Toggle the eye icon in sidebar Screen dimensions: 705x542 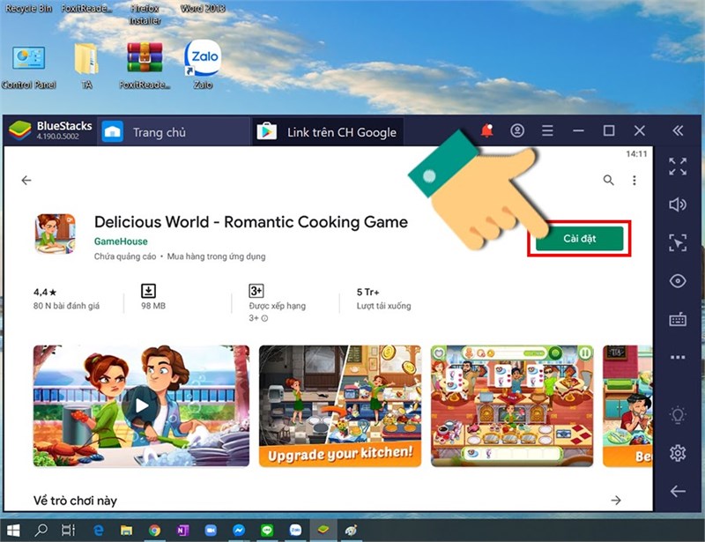point(677,281)
